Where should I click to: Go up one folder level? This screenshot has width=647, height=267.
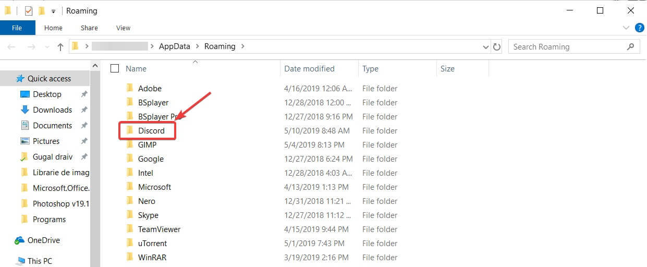click(x=60, y=47)
